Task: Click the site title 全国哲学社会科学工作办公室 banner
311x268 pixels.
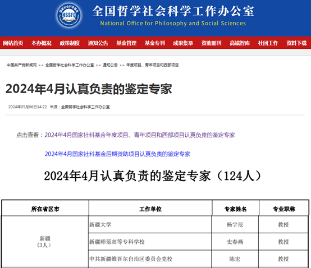Action: click(173, 11)
